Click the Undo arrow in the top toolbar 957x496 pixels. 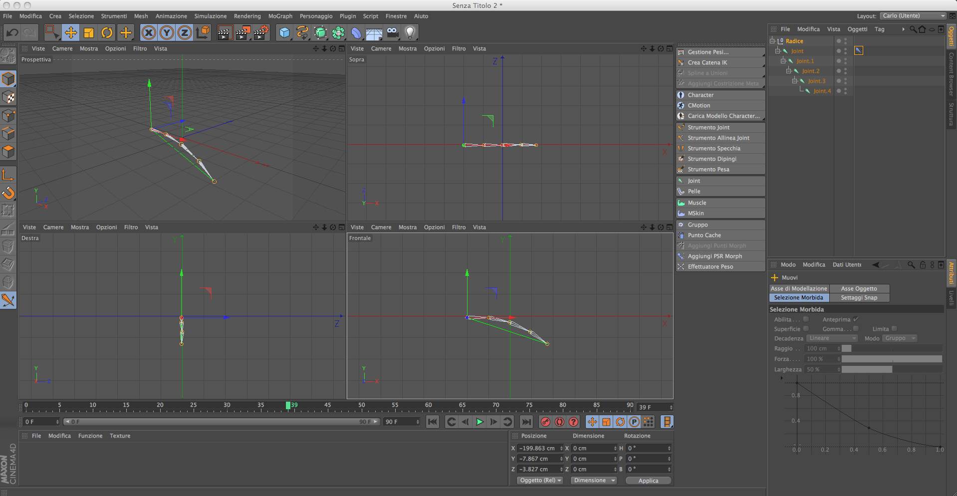[x=12, y=33]
